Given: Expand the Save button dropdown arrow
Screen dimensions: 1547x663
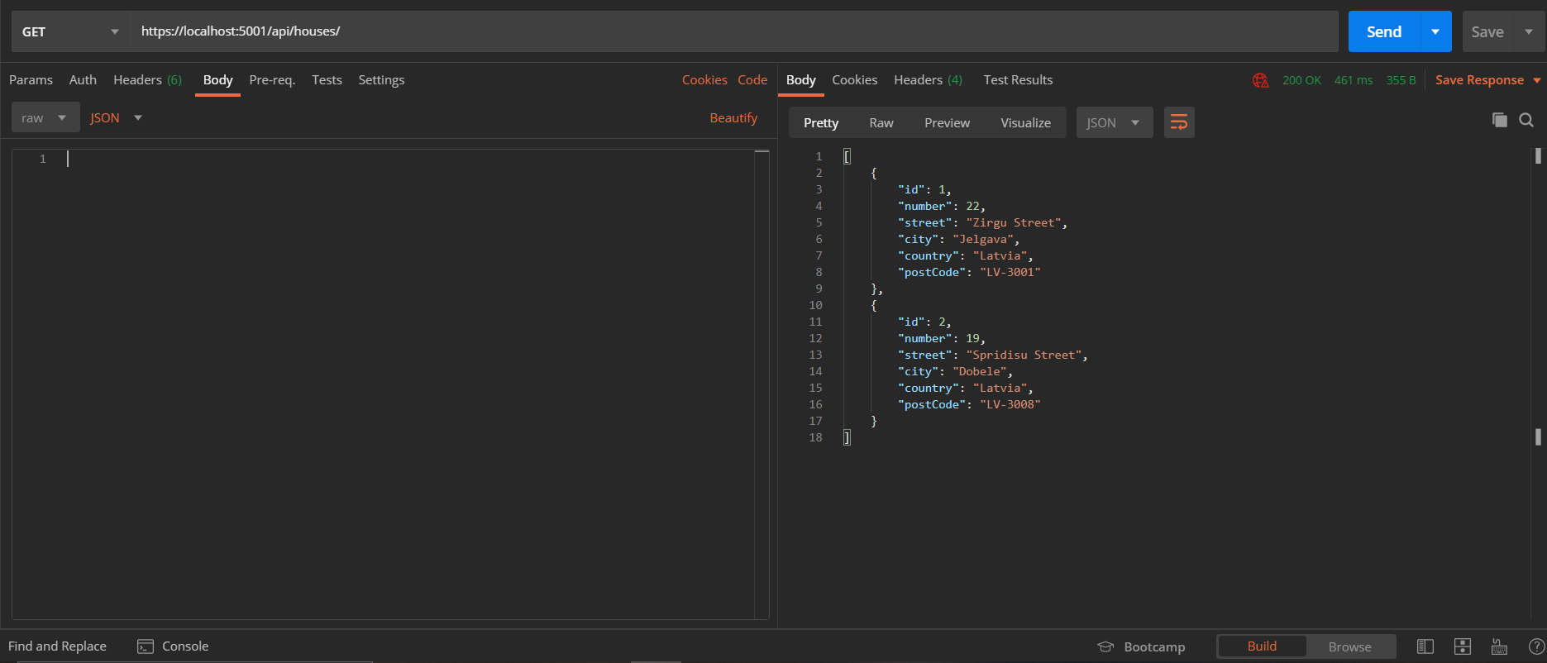Looking at the screenshot, I should point(1529,31).
